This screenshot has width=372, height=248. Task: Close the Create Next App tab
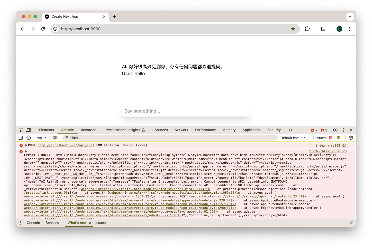pyautogui.click(x=104, y=17)
